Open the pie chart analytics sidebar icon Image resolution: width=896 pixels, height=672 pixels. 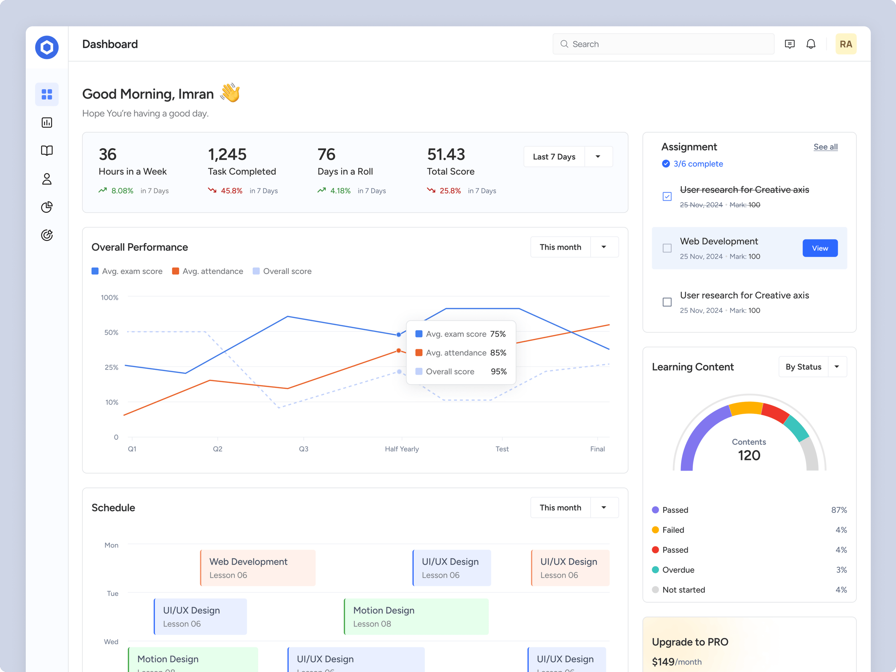pos(47,207)
